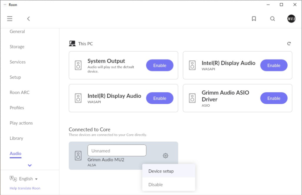This screenshot has height=195, width=302.
Task: Maximize the Roon window
Action: pos(282,5)
